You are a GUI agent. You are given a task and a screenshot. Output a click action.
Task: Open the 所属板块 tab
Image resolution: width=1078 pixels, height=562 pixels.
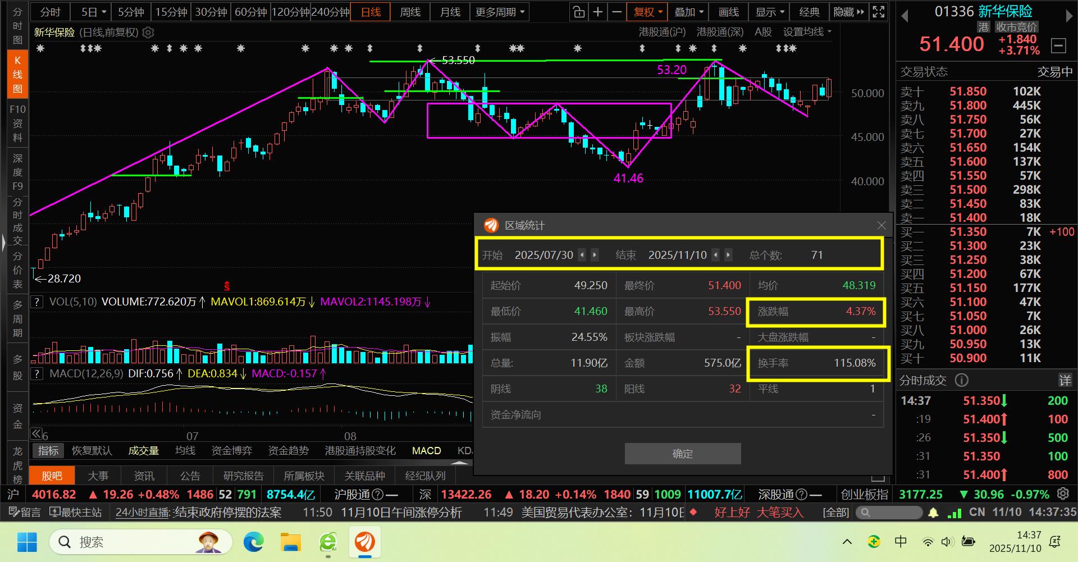(304, 476)
